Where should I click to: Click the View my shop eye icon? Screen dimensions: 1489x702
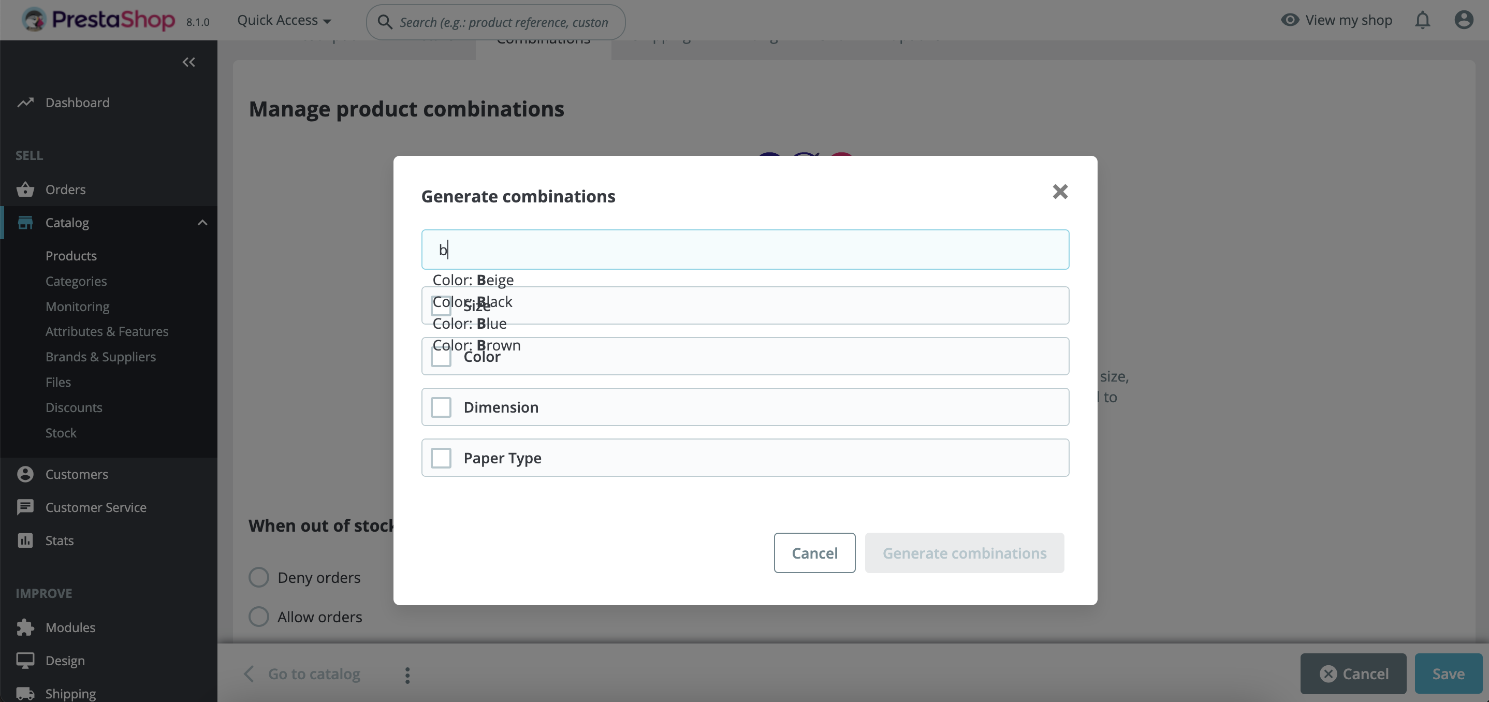tap(1290, 20)
